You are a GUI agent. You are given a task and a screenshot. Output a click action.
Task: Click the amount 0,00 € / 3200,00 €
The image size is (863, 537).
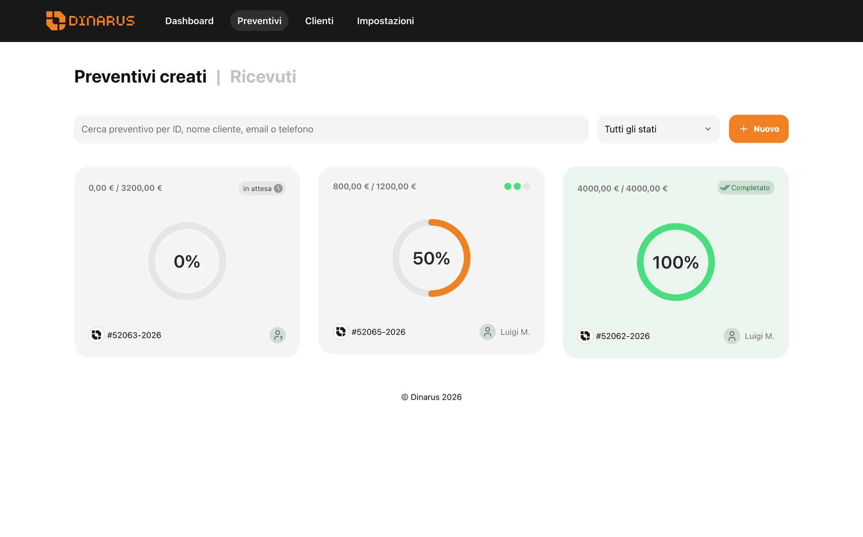(x=125, y=188)
